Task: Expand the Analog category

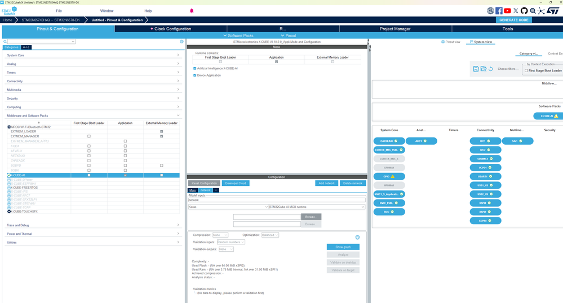Action: point(92,64)
